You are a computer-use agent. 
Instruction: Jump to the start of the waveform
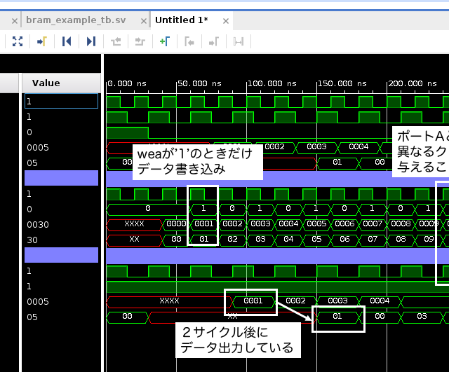[67, 42]
